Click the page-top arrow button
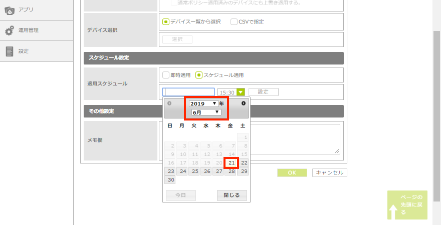Viewport: 441px width, 225px height. [407, 205]
